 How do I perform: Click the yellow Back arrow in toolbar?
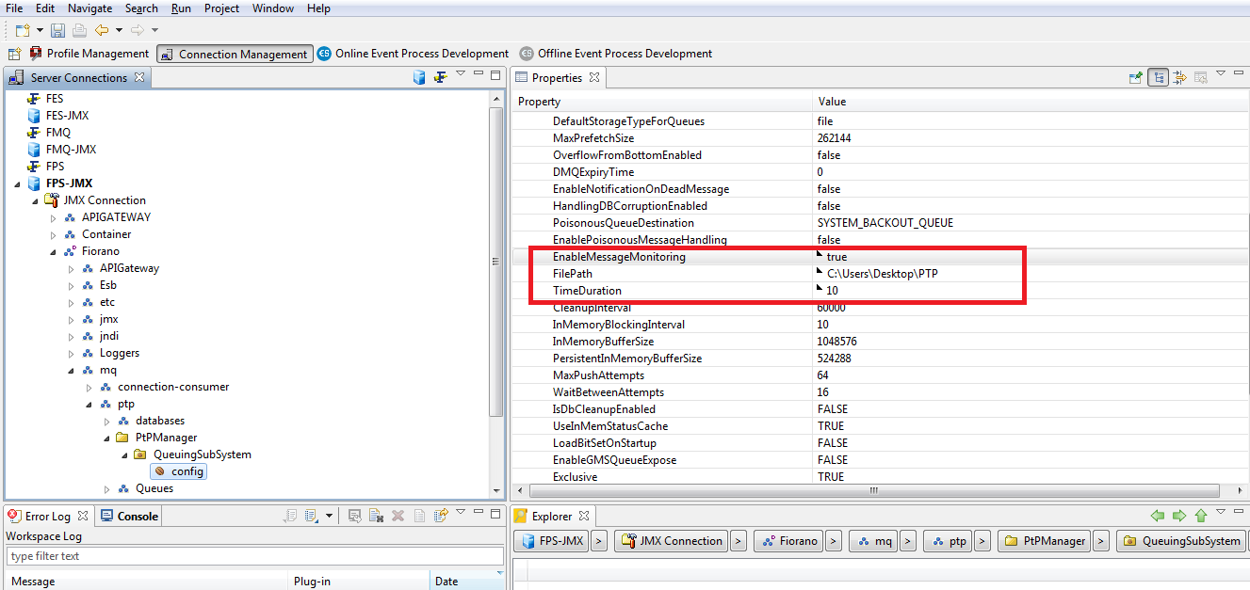[102, 30]
